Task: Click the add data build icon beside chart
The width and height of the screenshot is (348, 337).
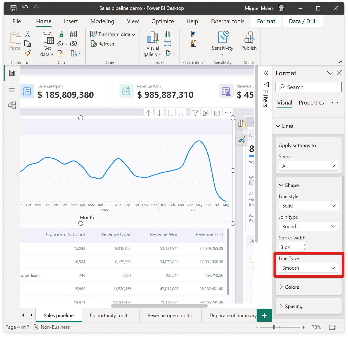Action: (242, 124)
